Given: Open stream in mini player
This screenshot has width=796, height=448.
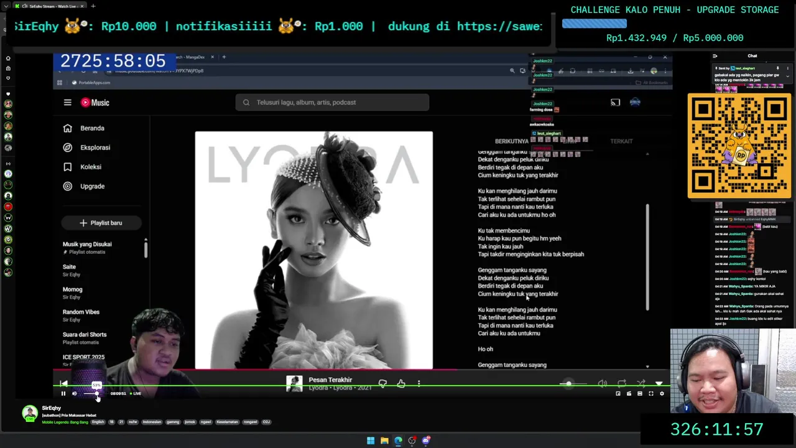Looking at the screenshot, I should 618,393.
